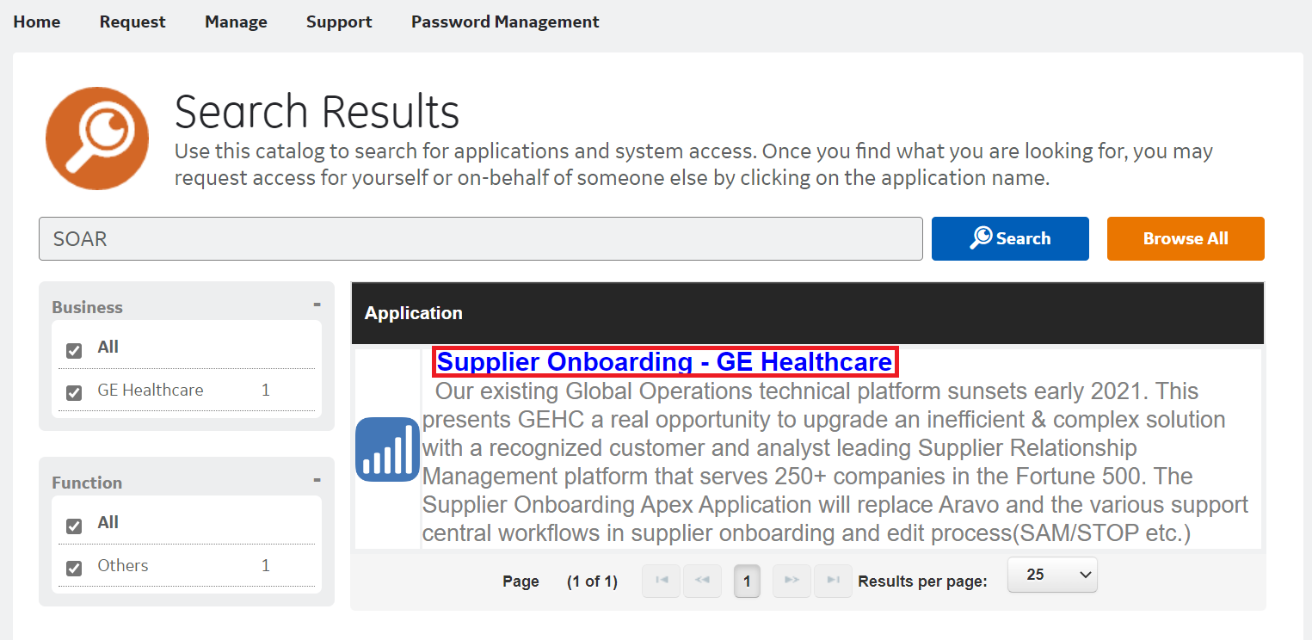1312x640 pixels.
Task: Toggle the GE Healthcare business checkbox
Action: pos(74,393)
